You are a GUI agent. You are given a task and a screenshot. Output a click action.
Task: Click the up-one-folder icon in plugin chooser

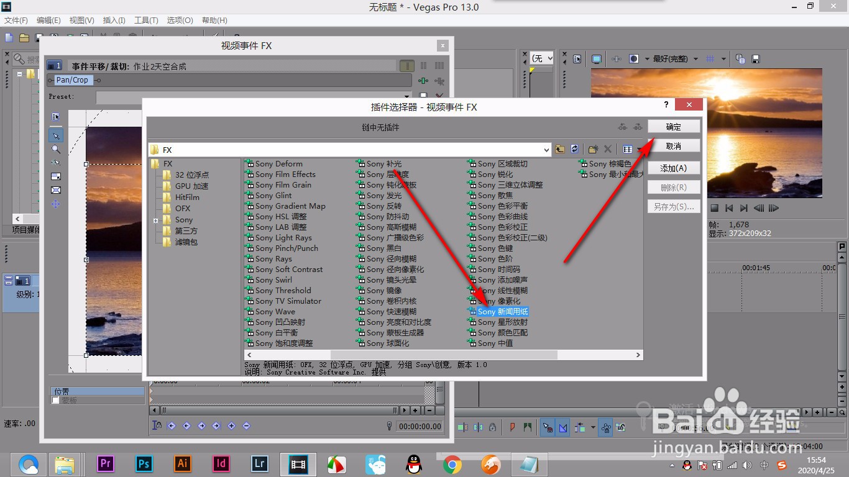[560, 150]
